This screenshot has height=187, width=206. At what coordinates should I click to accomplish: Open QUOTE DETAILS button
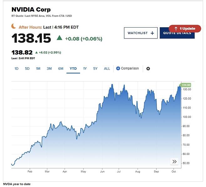(177, 33)
